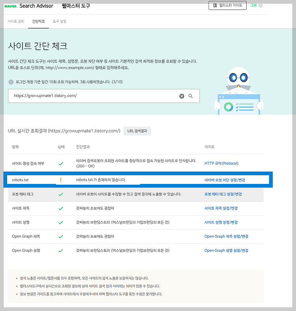Click the green check for 사이트 제목
The image size is (296, 311).
[61, 208]
